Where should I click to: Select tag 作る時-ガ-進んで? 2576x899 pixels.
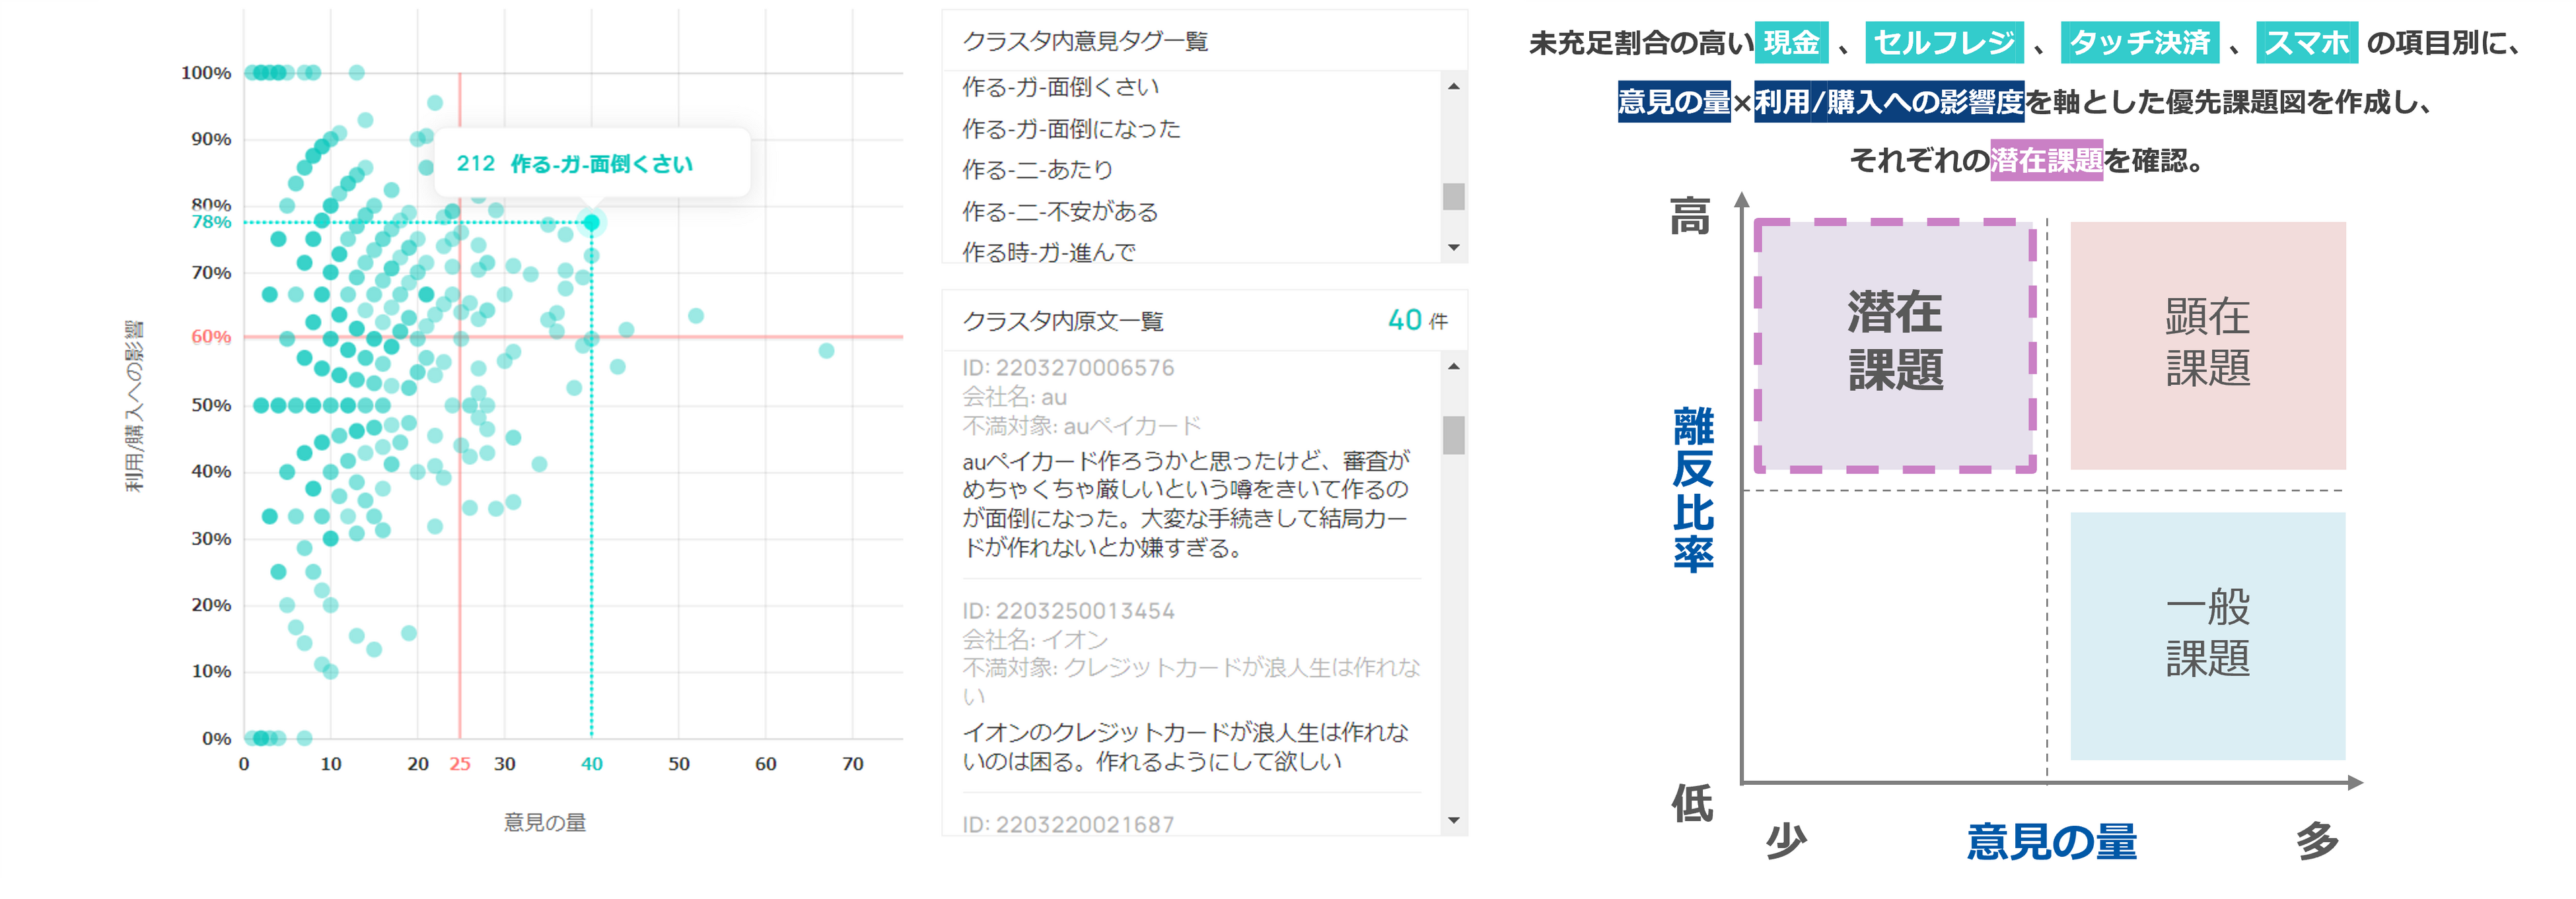1048,251
